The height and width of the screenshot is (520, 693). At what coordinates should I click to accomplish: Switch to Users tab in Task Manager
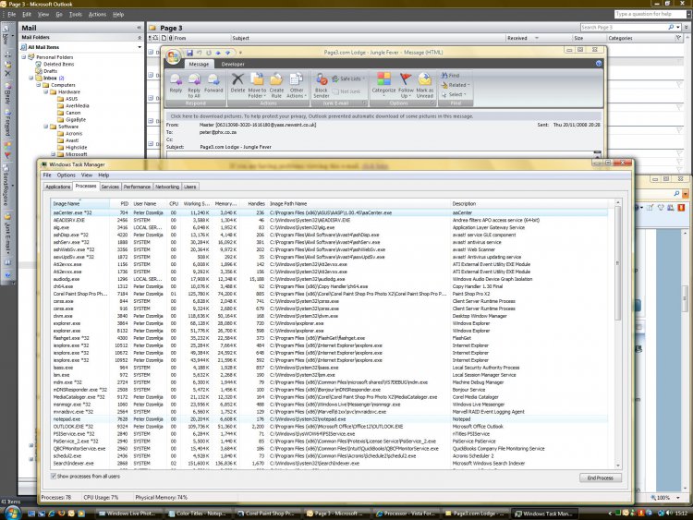click(190, 187)
